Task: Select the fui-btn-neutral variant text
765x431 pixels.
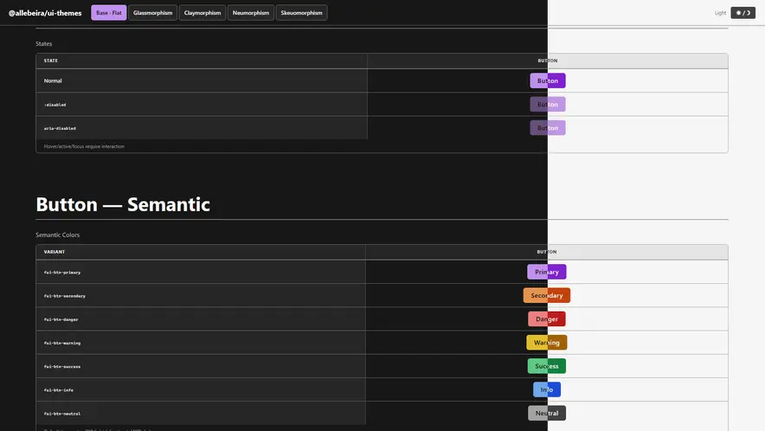Action: [x=62, y=414]
